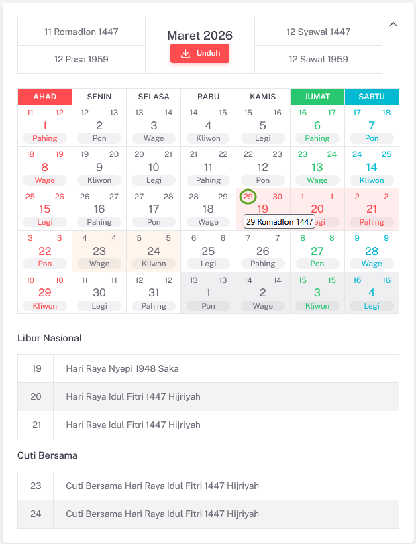Select the circled date 29 Romadlon
416x544 pixels.
click(x=248, y=197)
